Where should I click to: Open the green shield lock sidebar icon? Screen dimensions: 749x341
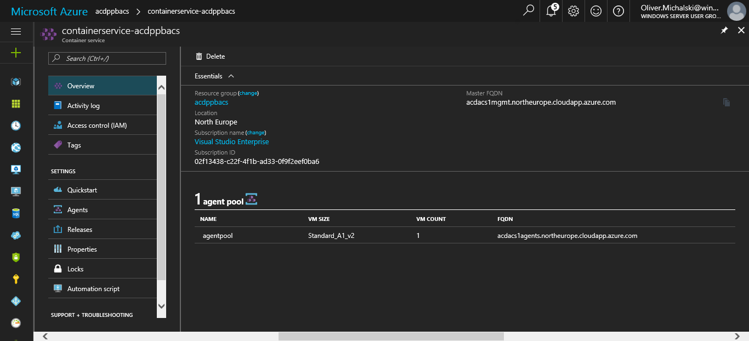coord(16,257)
